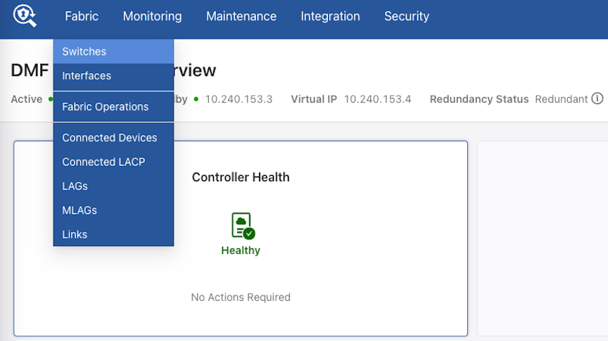Click the Virtual IP label
The image size is (608, 341).
(314, 99)
